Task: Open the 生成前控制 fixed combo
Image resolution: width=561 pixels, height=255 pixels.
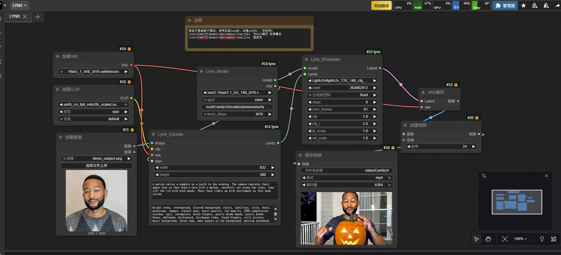Action: click(342, 95)
